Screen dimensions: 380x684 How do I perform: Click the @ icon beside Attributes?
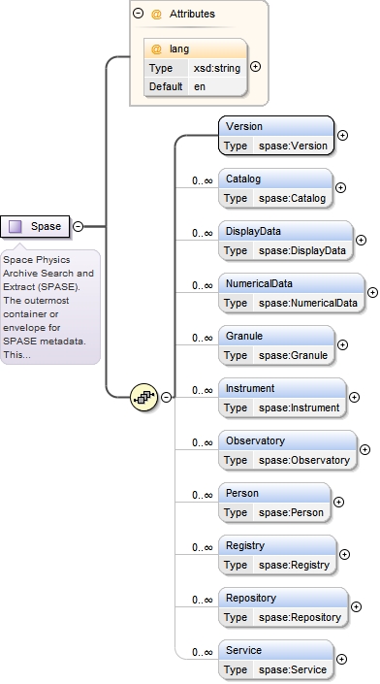click(x=156, y=14)
